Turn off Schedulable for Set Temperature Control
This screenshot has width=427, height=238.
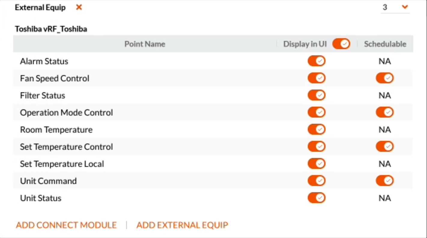385,147
